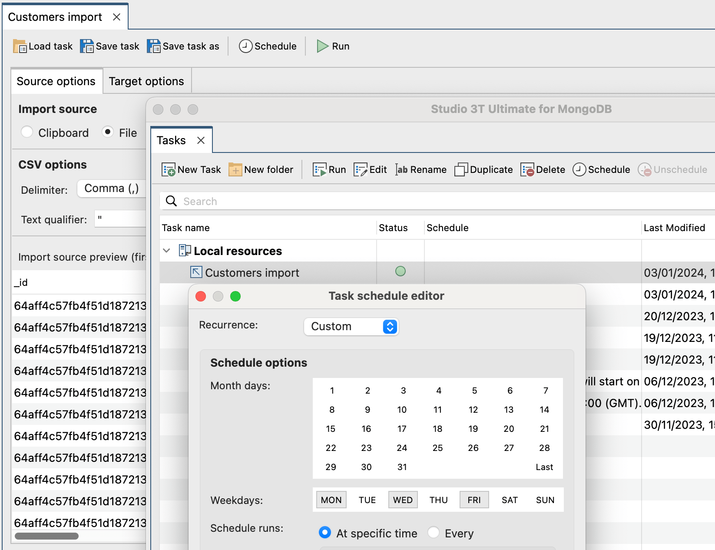Close the Customers import tab
715x550 pixels.
(x=116, y=17)
